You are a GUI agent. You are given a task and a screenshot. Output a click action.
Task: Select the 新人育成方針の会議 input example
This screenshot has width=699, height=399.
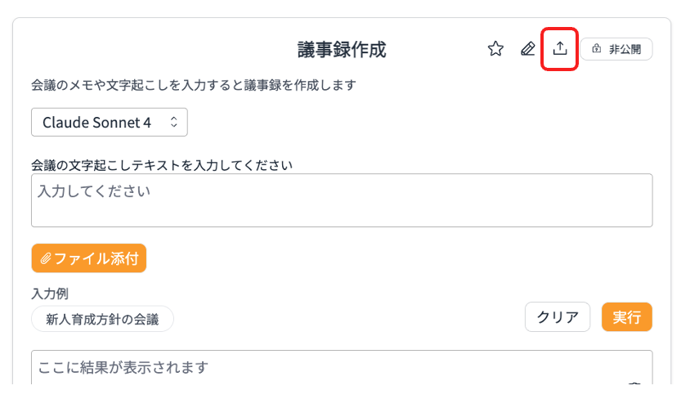click(x=102, y=319)
